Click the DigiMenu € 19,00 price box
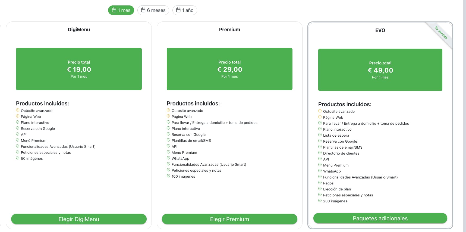The height and width of the screenshot is (232, 466). 79,69
